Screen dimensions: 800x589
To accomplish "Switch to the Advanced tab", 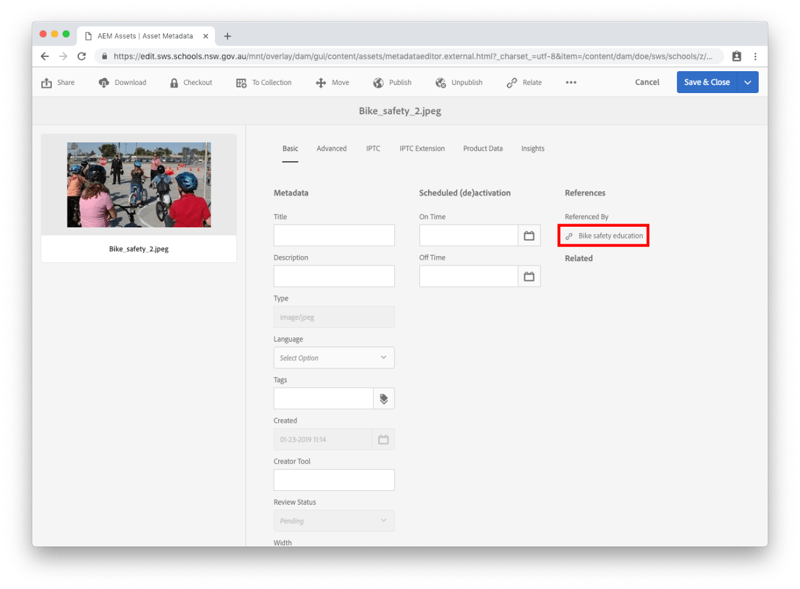I will [332, 149].
